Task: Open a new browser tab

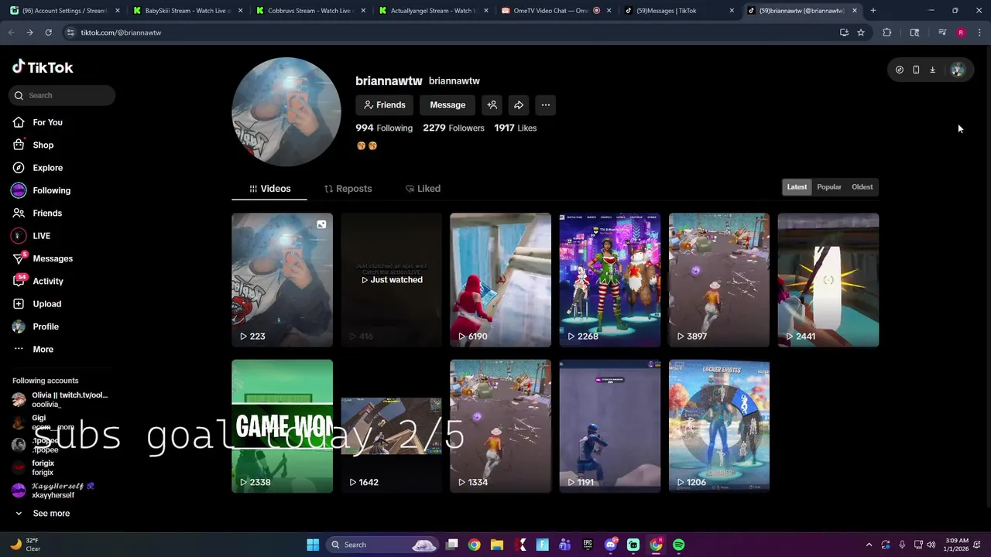Action: coord(873,11)
